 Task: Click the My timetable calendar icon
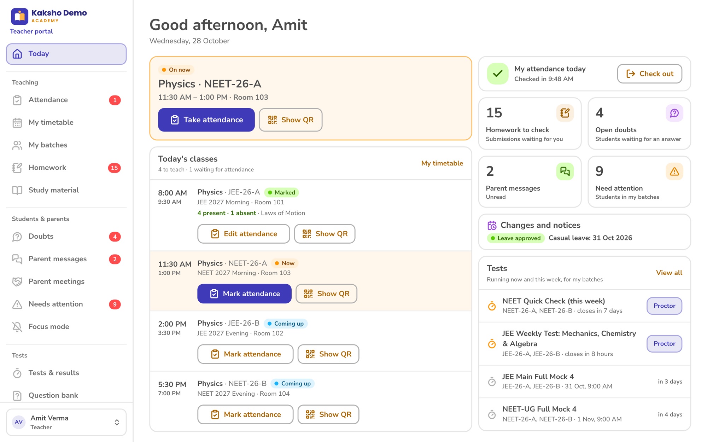coord(17,123)
